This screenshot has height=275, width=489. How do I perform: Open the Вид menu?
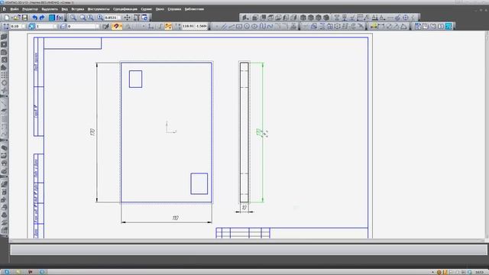(64, 9)
